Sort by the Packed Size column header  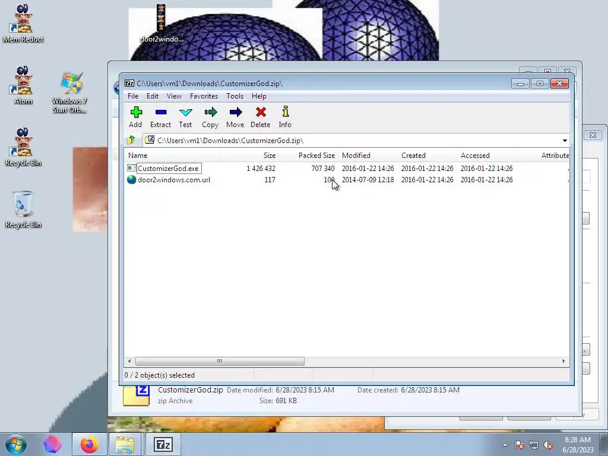pyautogui.click(x=308, y=156)
